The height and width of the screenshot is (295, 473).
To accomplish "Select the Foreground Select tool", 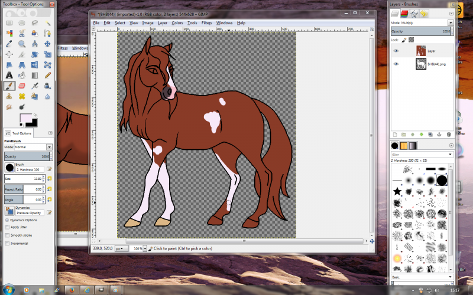I will click(x=35, y=34).
